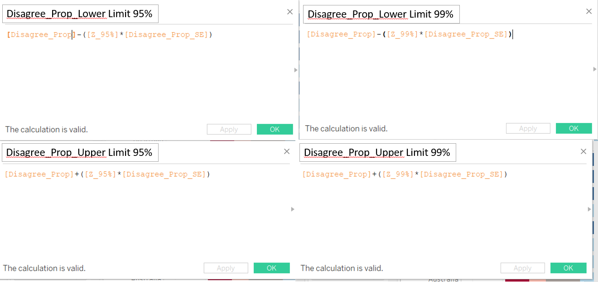This screenshot has width=598, height=282.
Task: Click Apply in the Lower Limit 99% dialog
Action: [x=528, y=128]
